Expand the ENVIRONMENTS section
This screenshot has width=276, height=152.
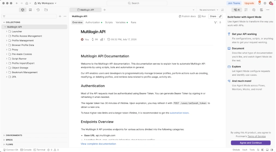[x=4, y=135]
